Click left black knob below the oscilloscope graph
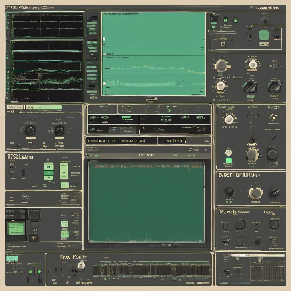 click(30, 130)
